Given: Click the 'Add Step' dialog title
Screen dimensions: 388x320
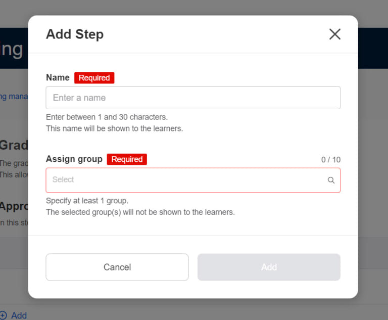Looking at the screenshot, I should [75, 34].
